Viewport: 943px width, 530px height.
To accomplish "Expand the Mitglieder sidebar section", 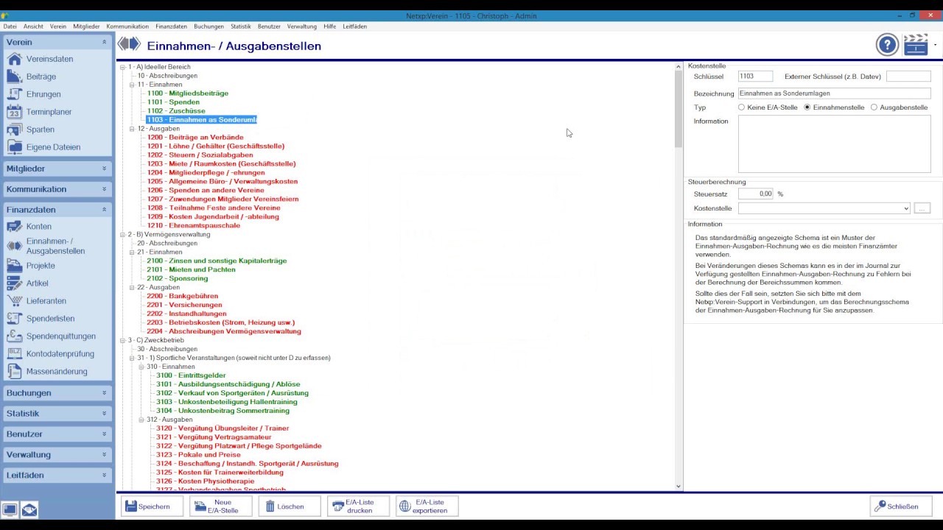I will click(57, 169).
